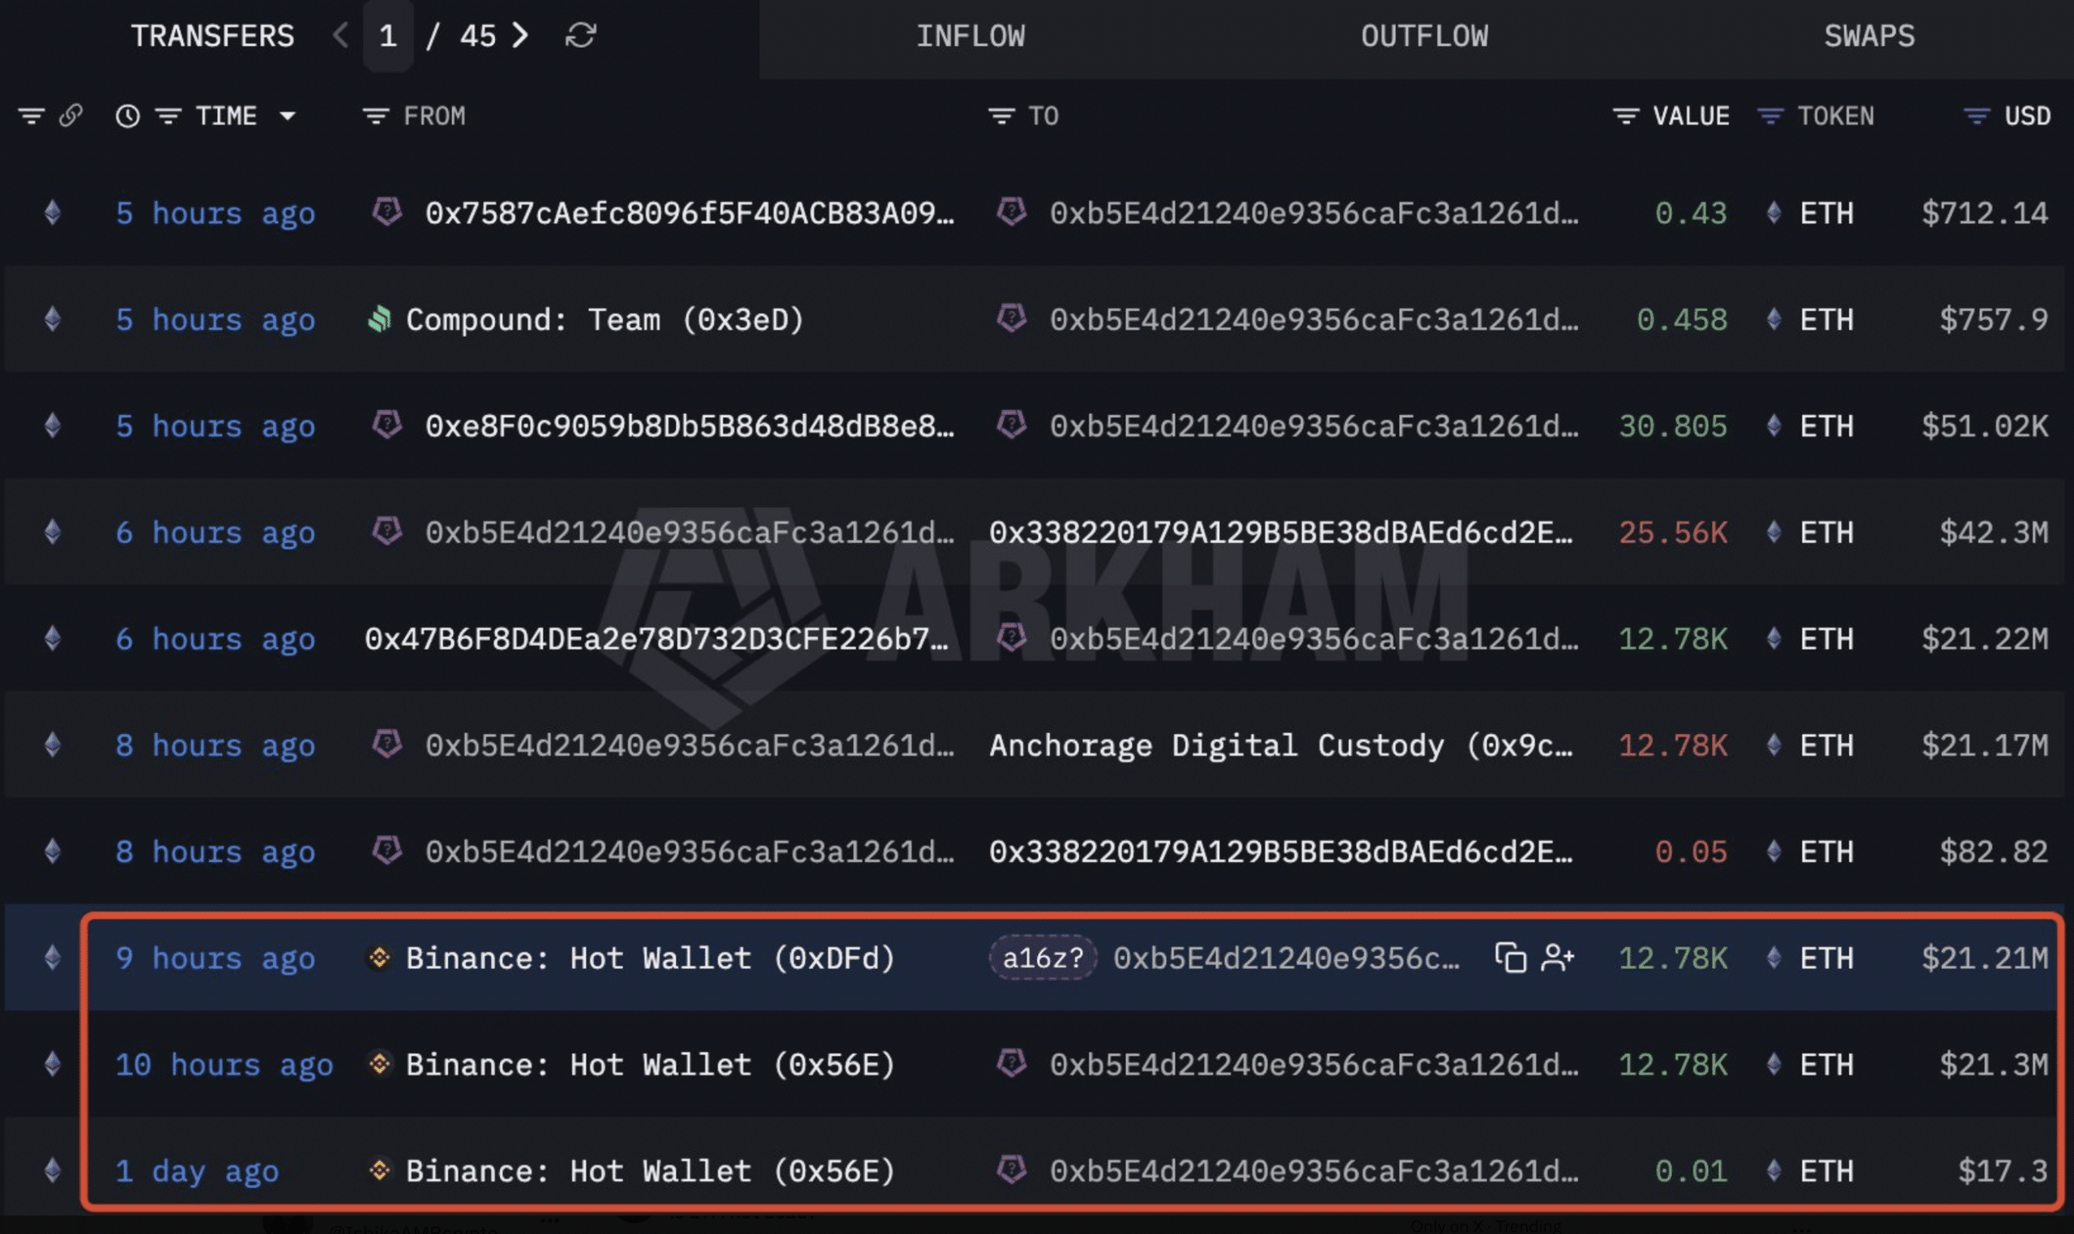Click the transaction link icon in header
The width and height of the screenshot is (2074, 1234).
pyautogui.click(x=70, y=116)
